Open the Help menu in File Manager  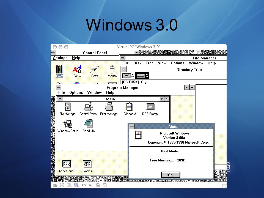point(212,63)
